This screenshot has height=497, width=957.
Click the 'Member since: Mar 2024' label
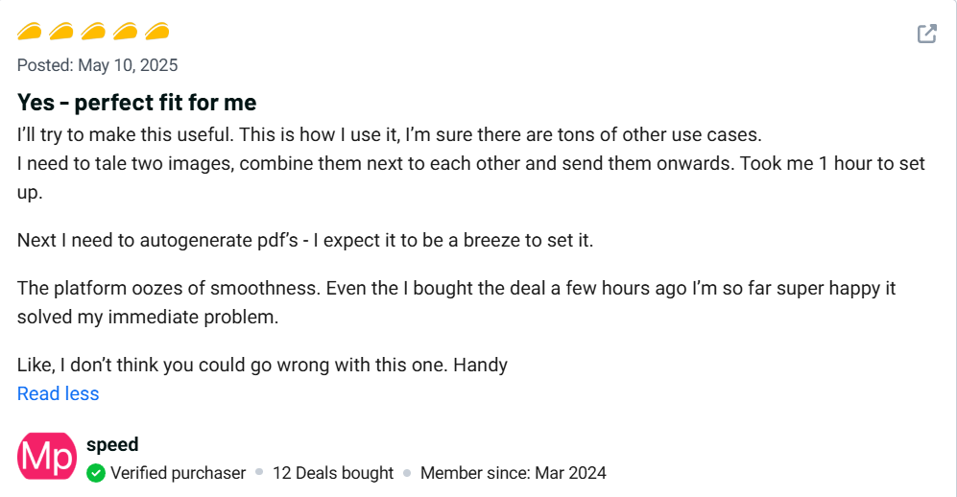click(x=513, y=473)
